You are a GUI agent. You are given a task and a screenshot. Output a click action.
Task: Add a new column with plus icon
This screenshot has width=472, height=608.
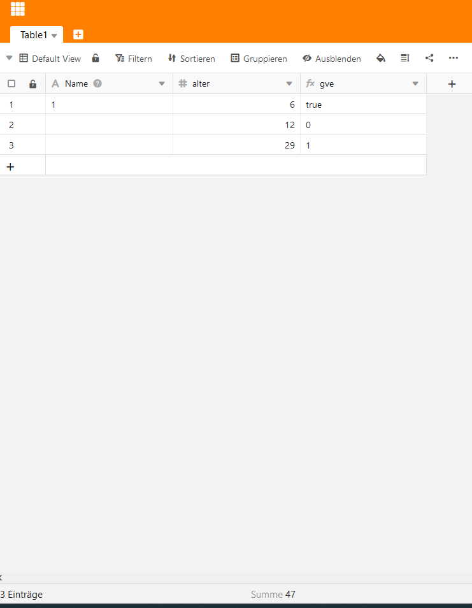(452, 83)
